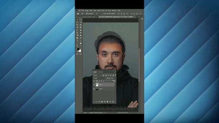
Task: Hide Layer 0 using its eye icon
Action: point(94,89)
